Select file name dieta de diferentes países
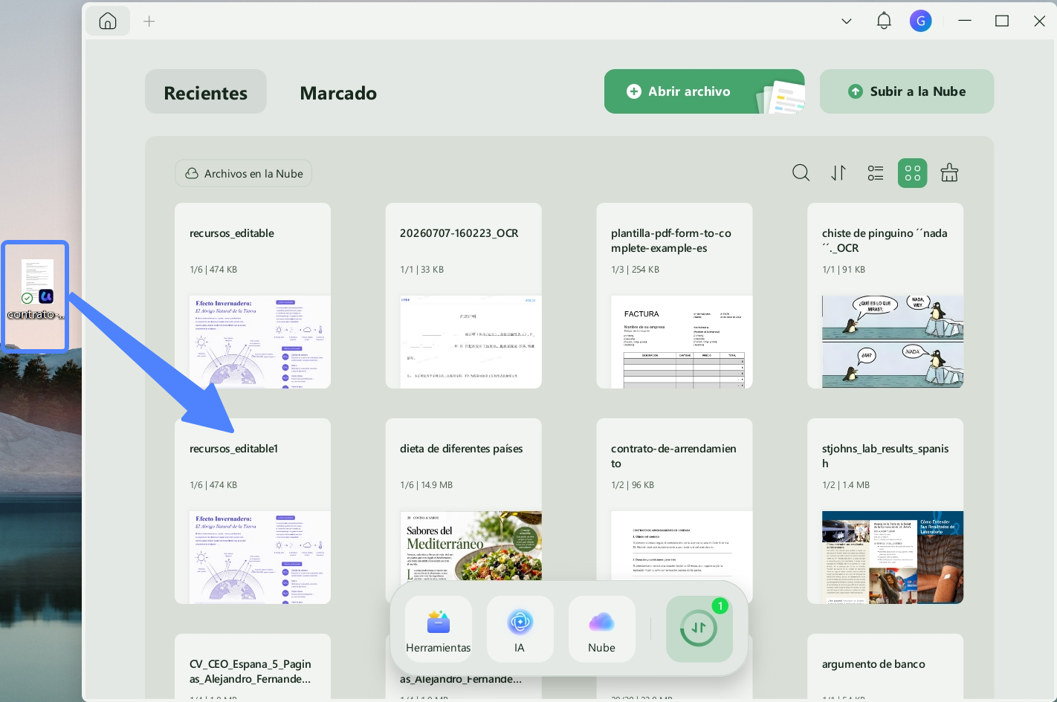 [462, 449]
